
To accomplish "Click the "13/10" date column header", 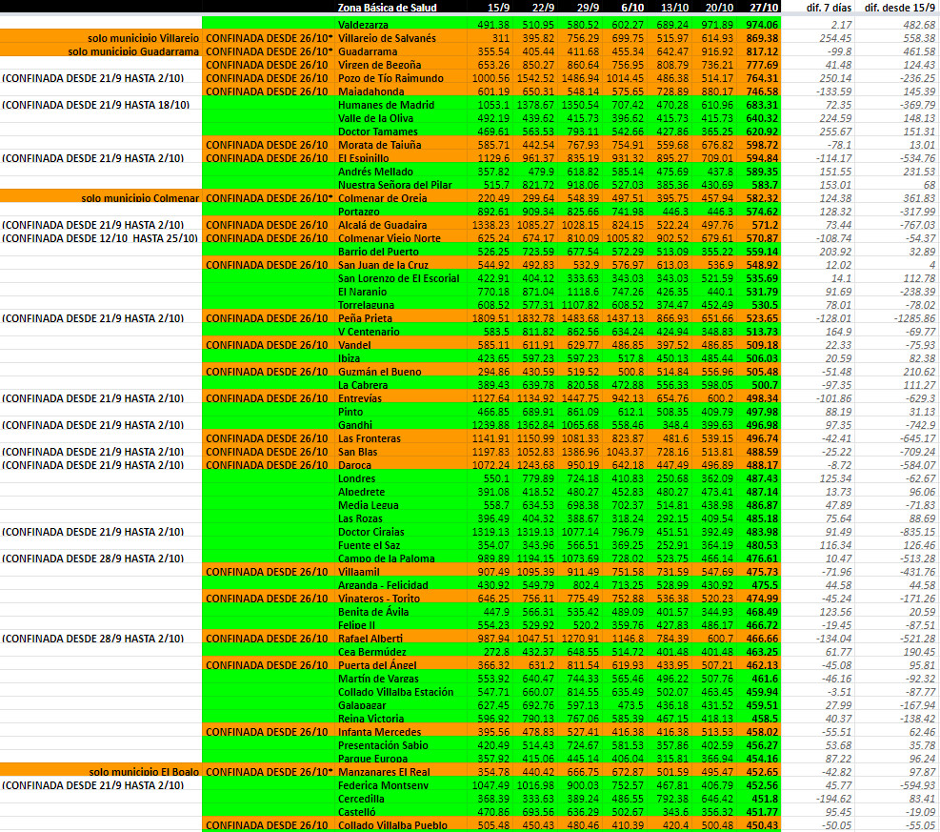I will tap(674, 8).
